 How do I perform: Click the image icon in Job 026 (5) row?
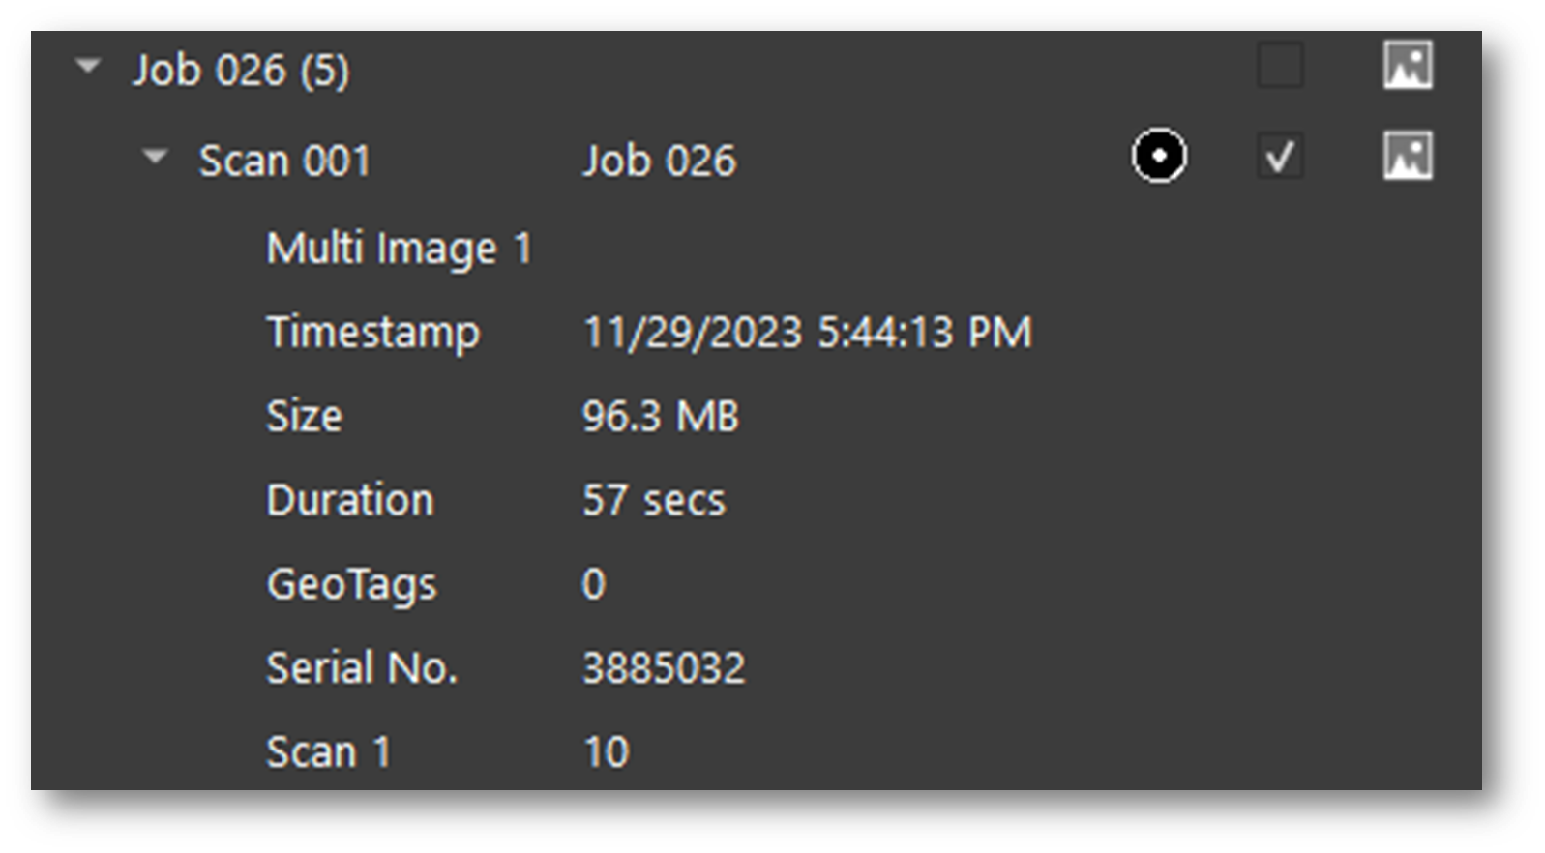(1408, 67)
